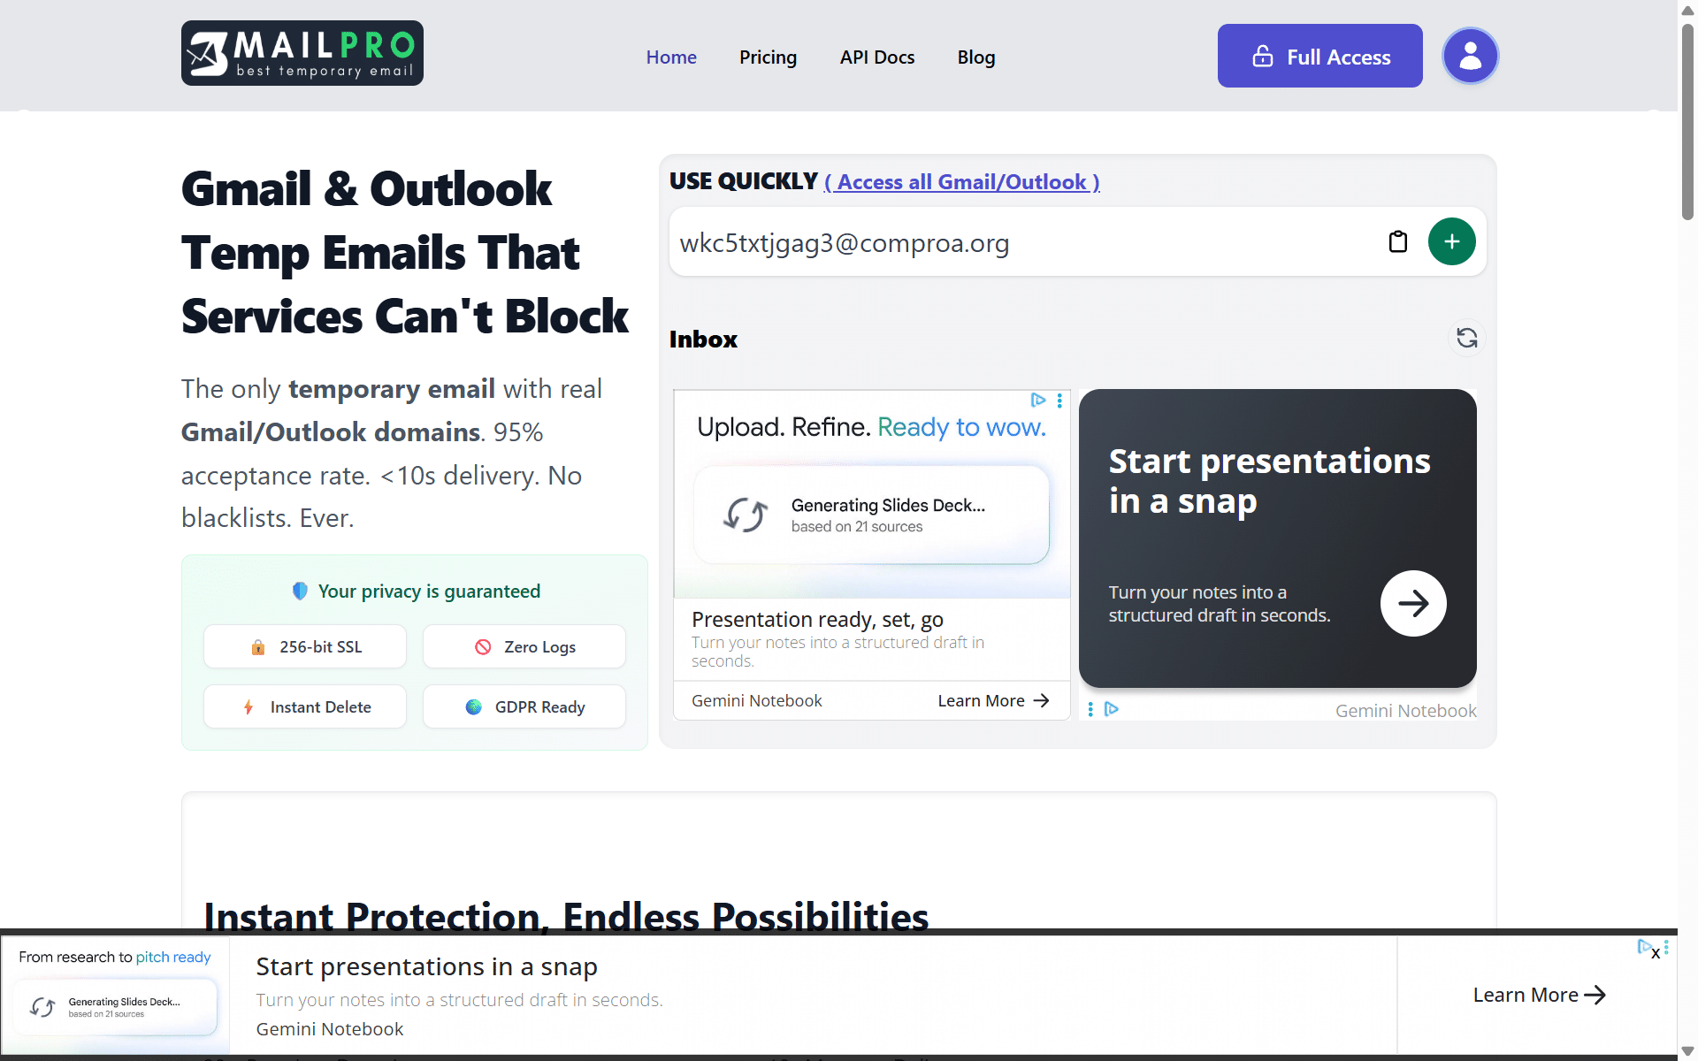
Task: Click the 'USE QUICKLY' label
Action: point(743,181)
